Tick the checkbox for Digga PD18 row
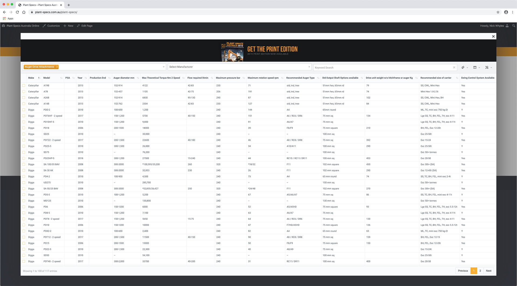 pyautogui.click(x=24, y=128)
